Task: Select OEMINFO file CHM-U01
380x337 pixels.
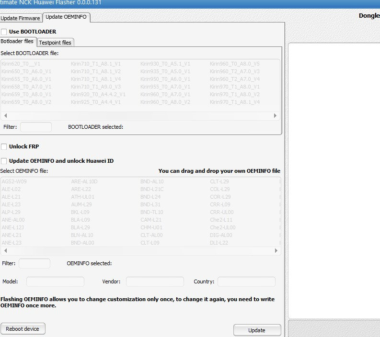Action: coord(151,227)
